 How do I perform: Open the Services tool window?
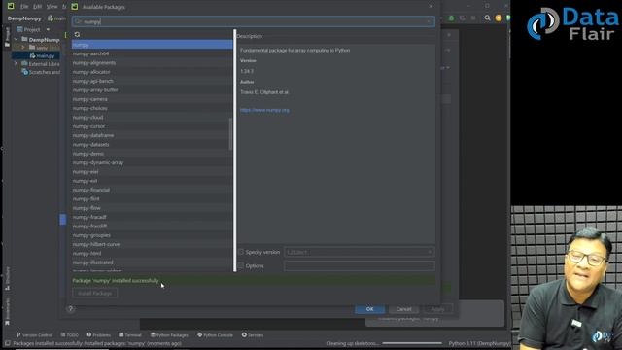coord(253,335)
